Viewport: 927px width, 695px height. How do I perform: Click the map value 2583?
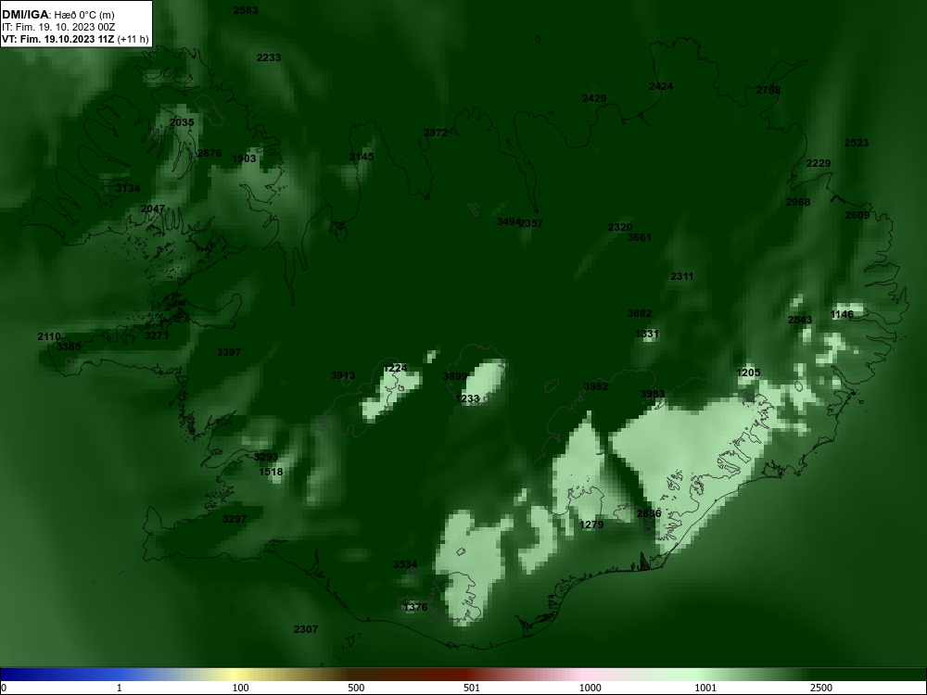(246, 10)
